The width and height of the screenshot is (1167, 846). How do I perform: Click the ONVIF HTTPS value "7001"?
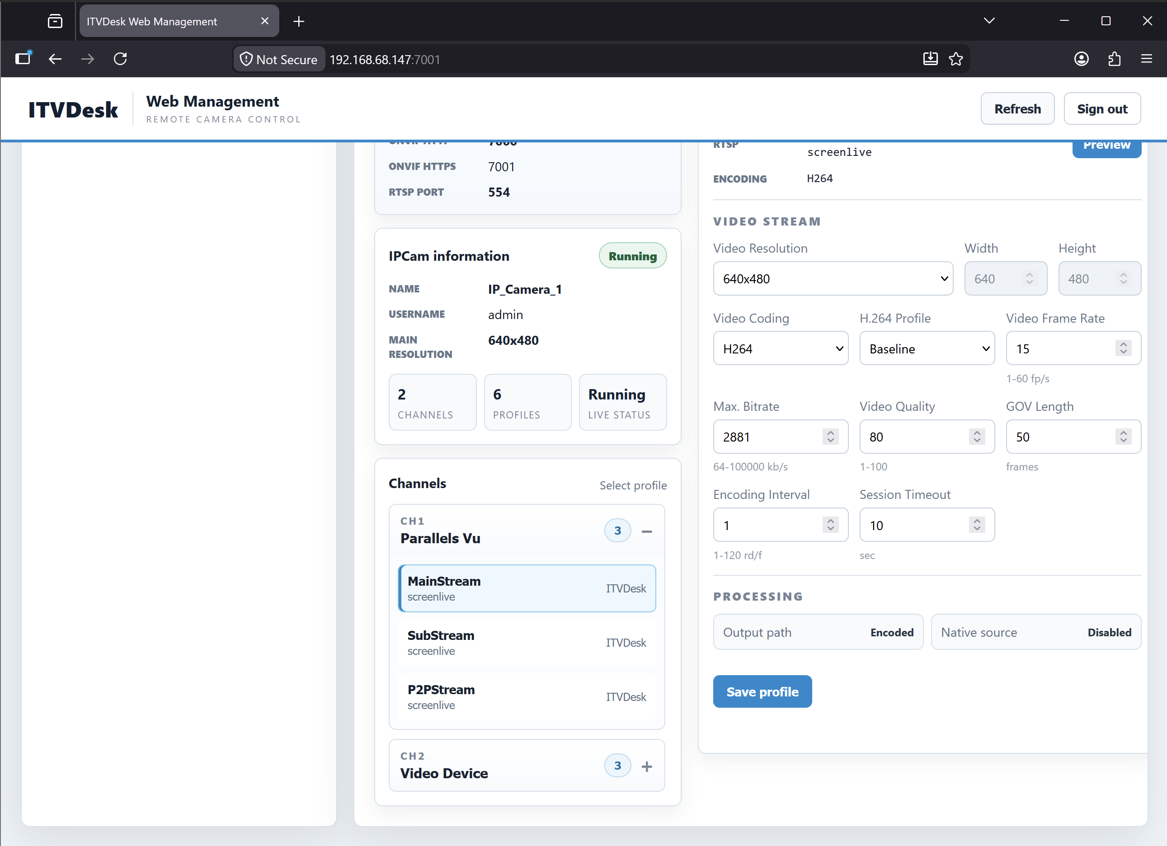[x=501, y=167]
